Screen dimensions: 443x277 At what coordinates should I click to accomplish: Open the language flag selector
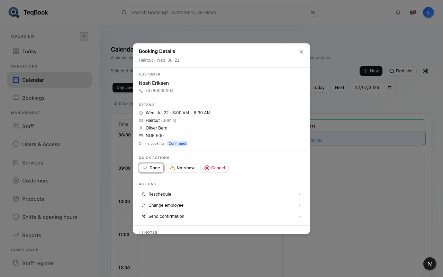[413, 12]
